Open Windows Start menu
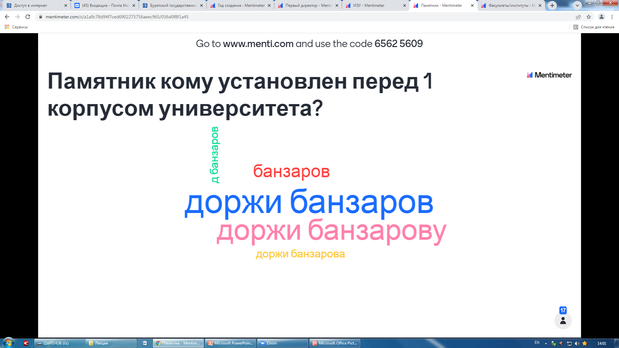619x348 pixels. point(9,343)
